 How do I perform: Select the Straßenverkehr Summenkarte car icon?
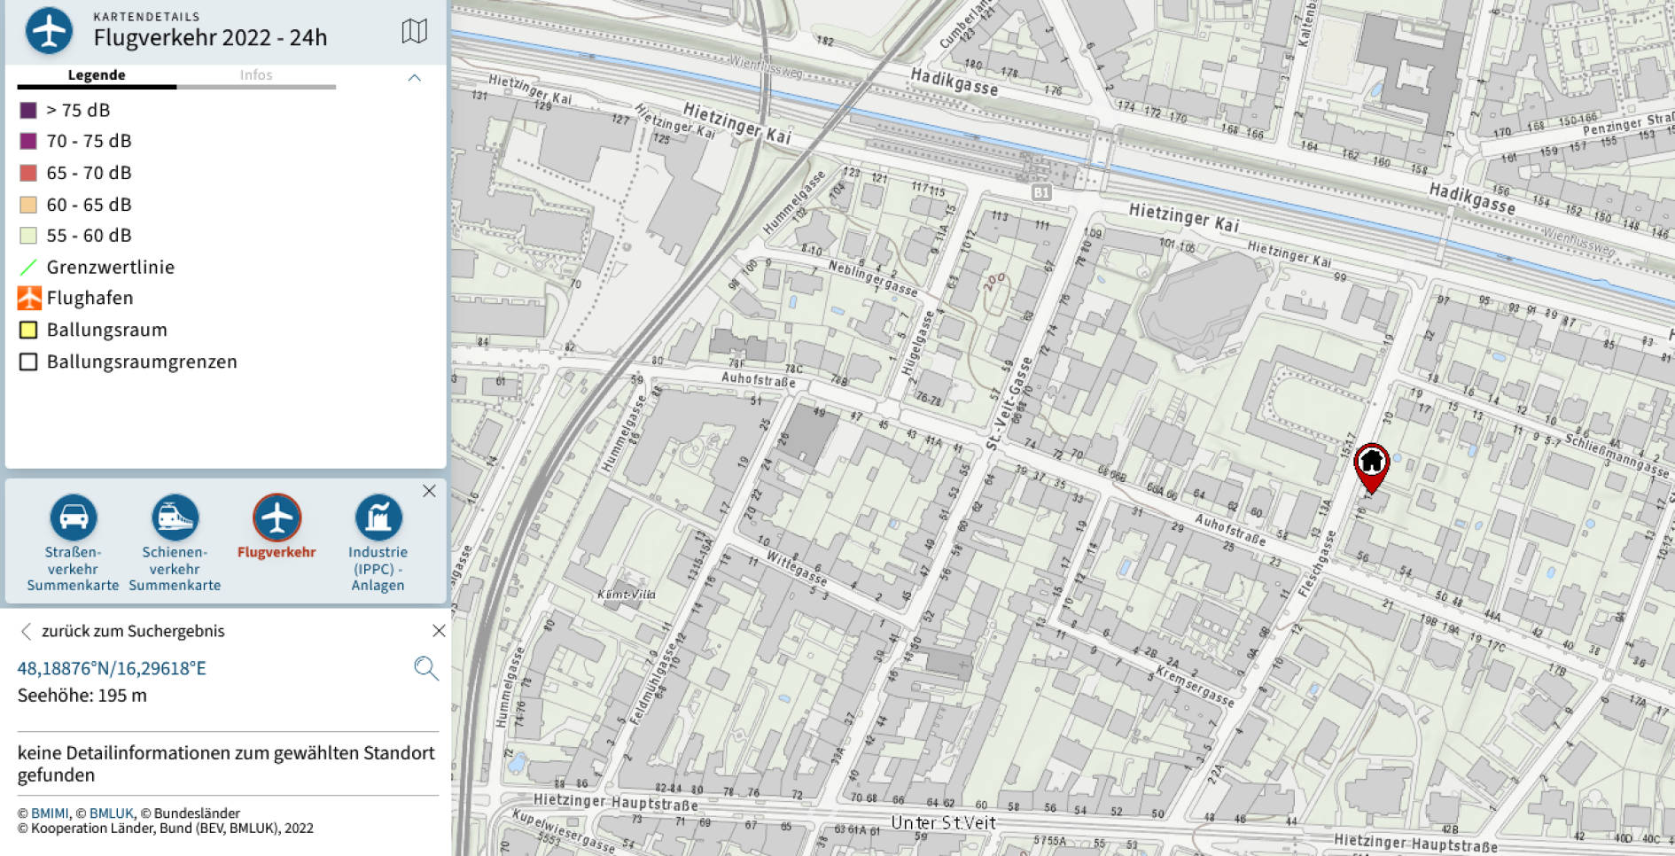tap(73, 517)
